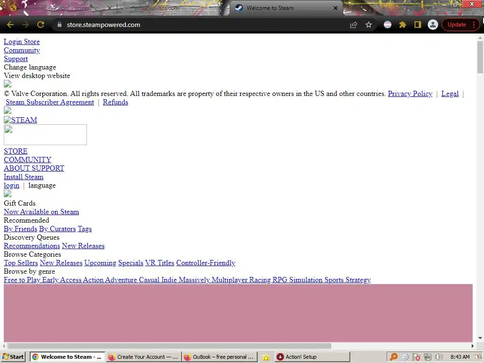Image resolution: width=484 pixels, height=363 pixels.
Task: Browse the Massively Multiplayer genre link
Action: pos(213,280)
